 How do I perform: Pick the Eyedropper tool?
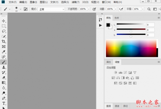(x=4, y=52)
